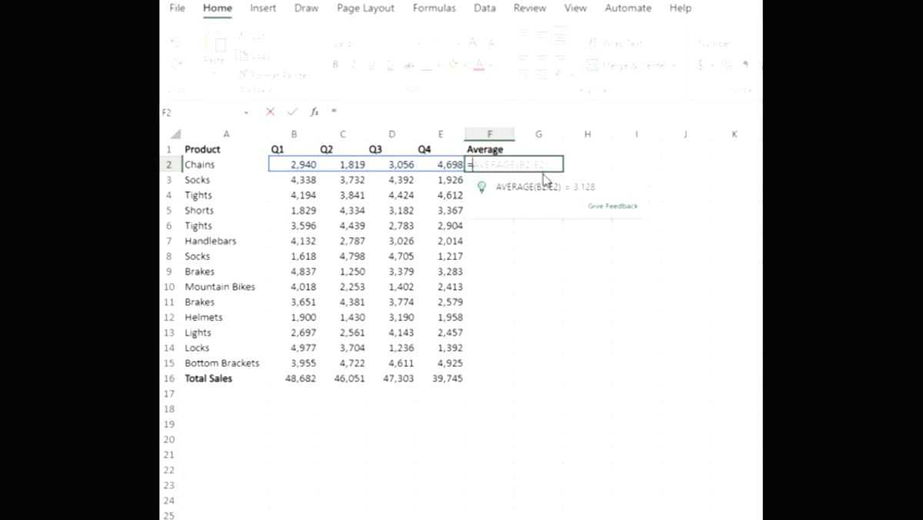Select Shorts Q2 value 4,334
923x520 pixels.
[342, 210]
